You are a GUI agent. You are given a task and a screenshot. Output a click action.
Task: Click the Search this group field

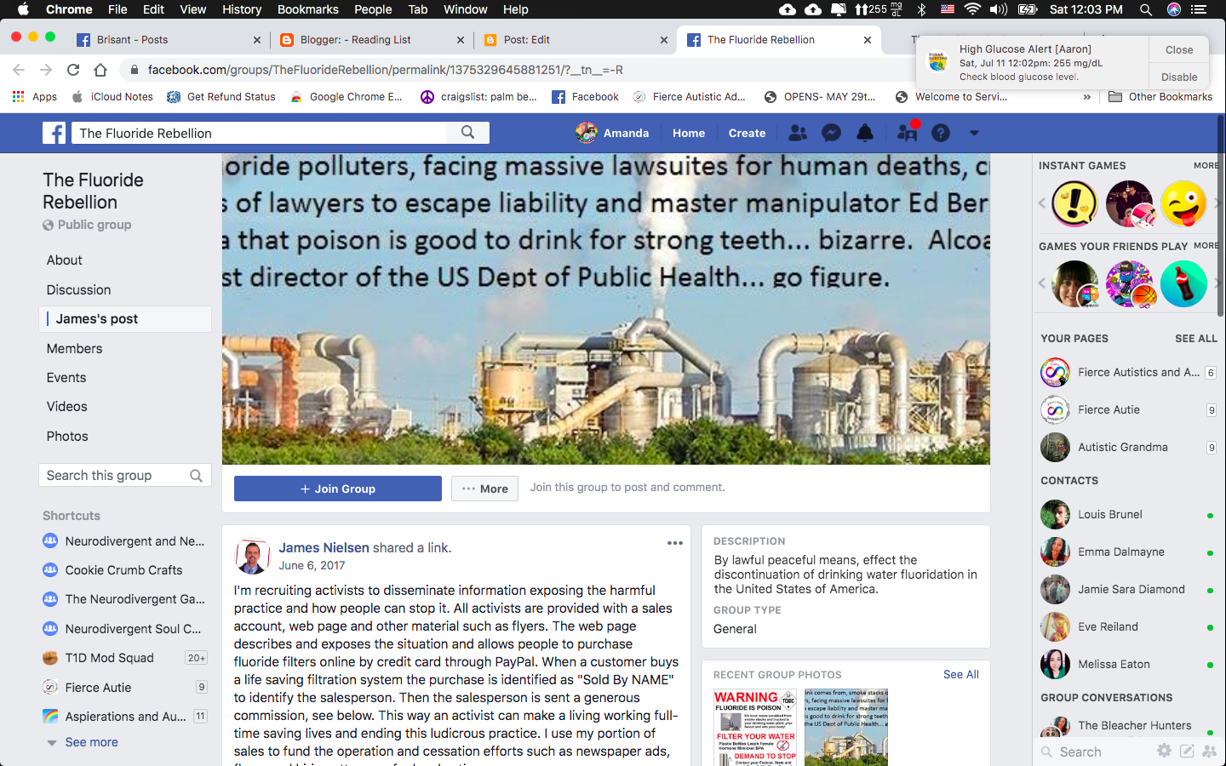tap(114, 476)
